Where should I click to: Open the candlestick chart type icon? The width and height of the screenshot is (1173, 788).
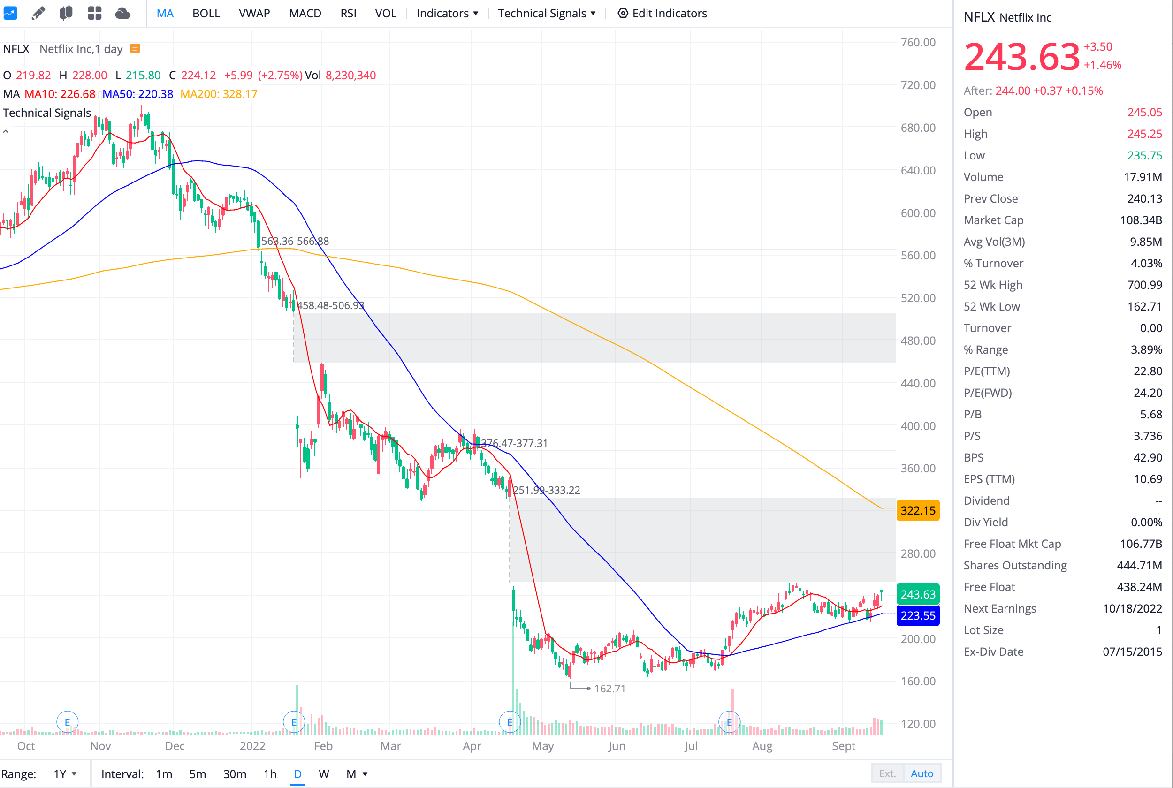coord(66,13)
